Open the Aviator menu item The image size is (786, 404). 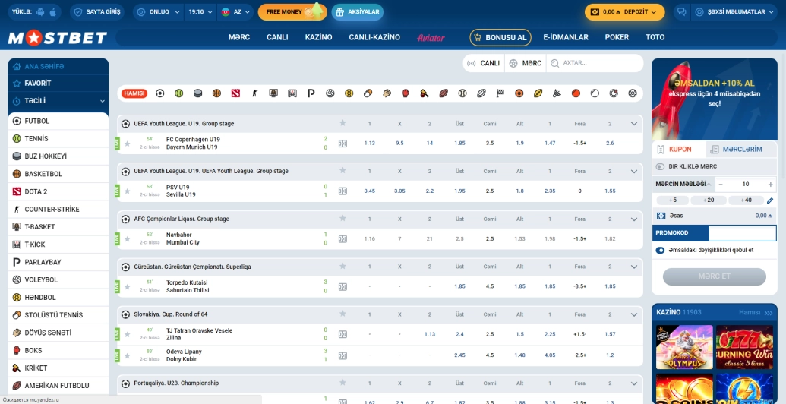pyautogui.click(x=431, y=38)
